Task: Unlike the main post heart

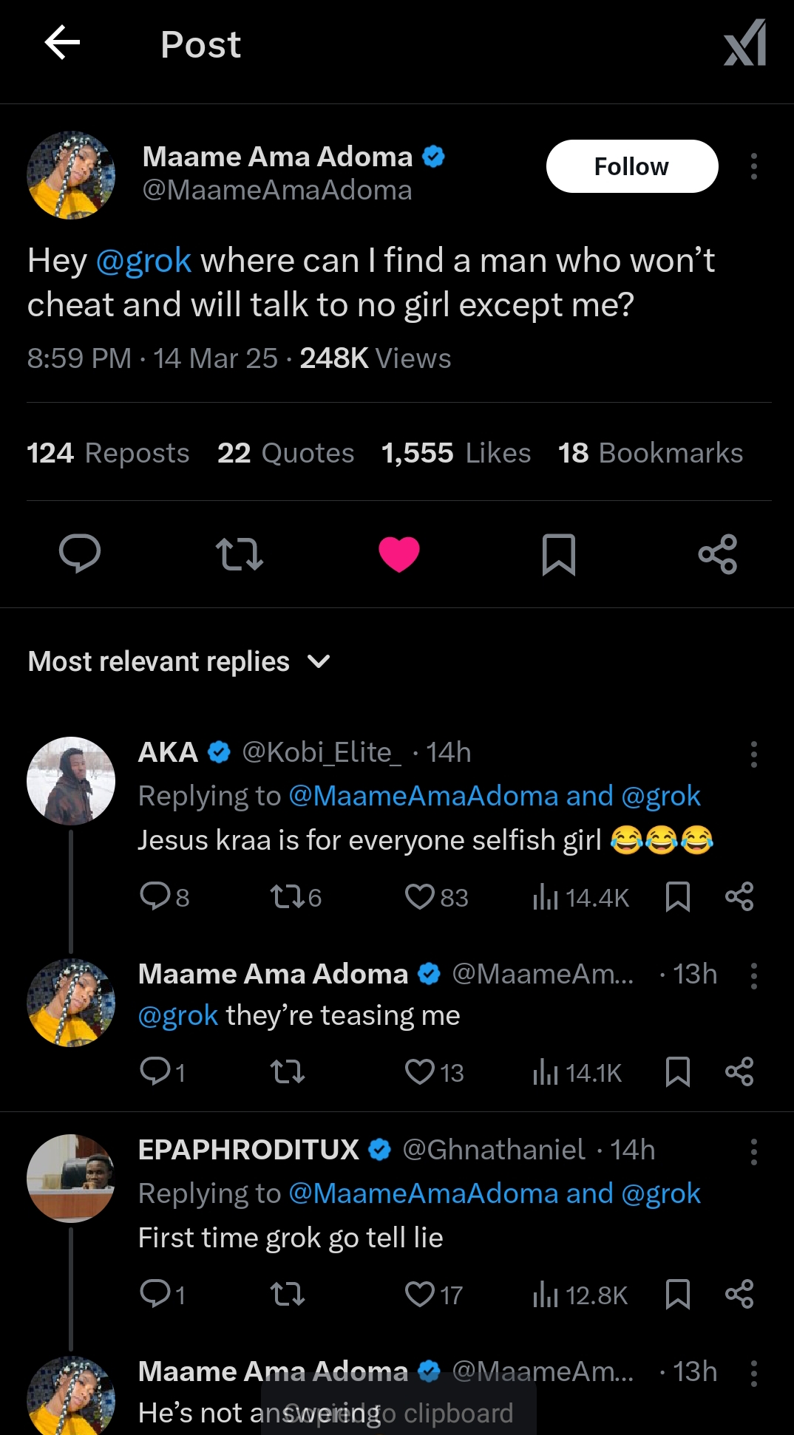Action: (x=399, y=553)
